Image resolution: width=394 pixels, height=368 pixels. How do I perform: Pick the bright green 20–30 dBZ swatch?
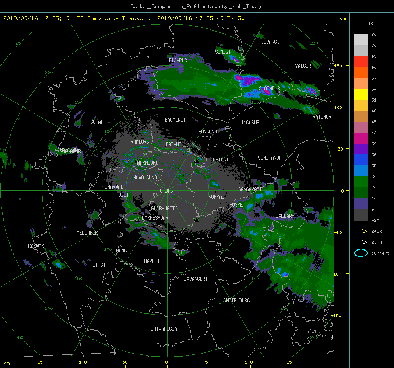tap(361, 182)
